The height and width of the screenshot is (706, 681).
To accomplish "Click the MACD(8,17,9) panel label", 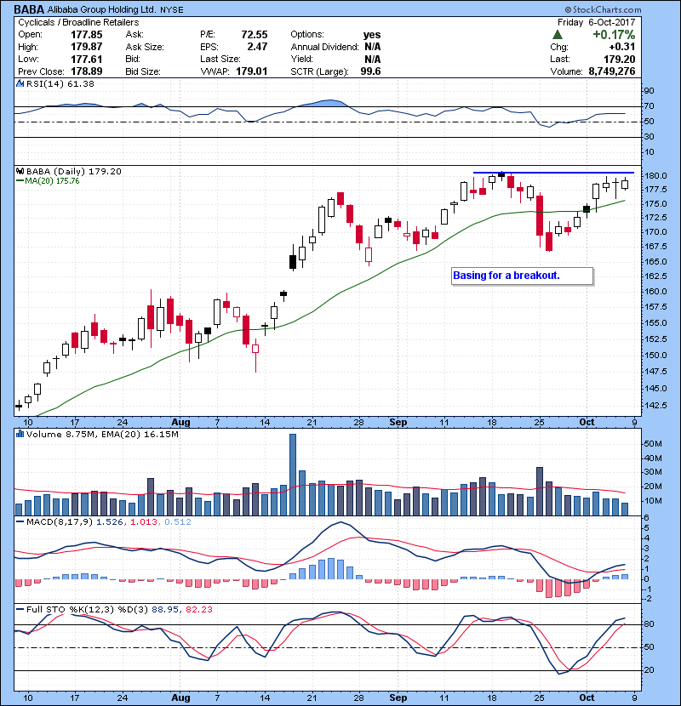I will click(x=60, y=522).
